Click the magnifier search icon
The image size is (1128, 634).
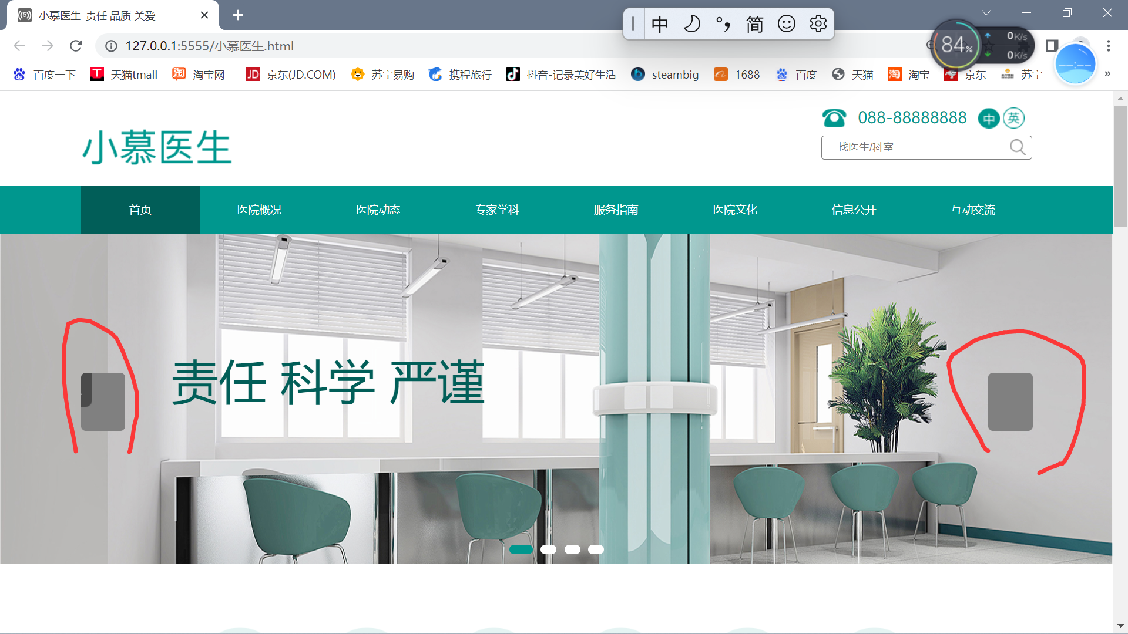[x=1018, y=147]
